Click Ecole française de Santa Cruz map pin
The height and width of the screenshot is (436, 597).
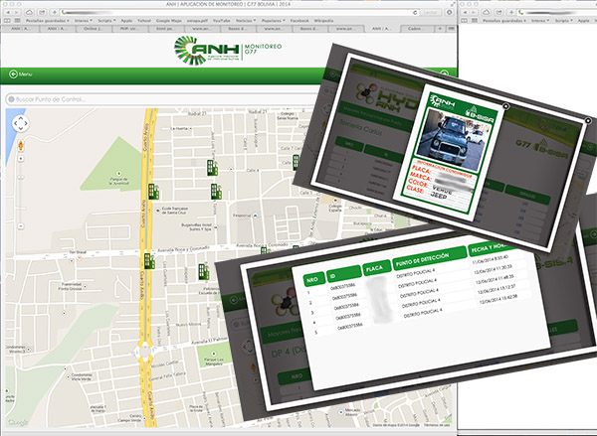(158, 211)
